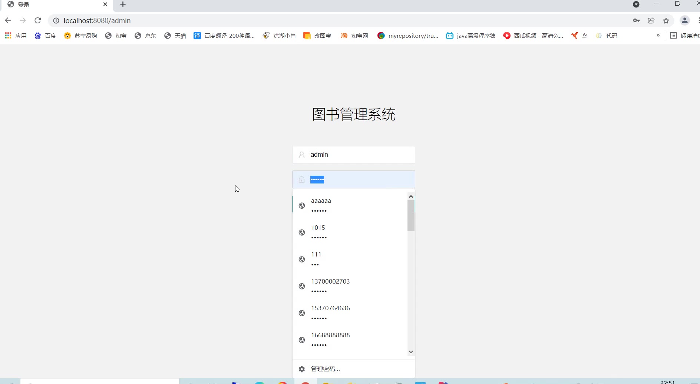Open the 应用 apps grid shortcut
The height and width of the screenshot is (384, 700).
coord(16,36)
